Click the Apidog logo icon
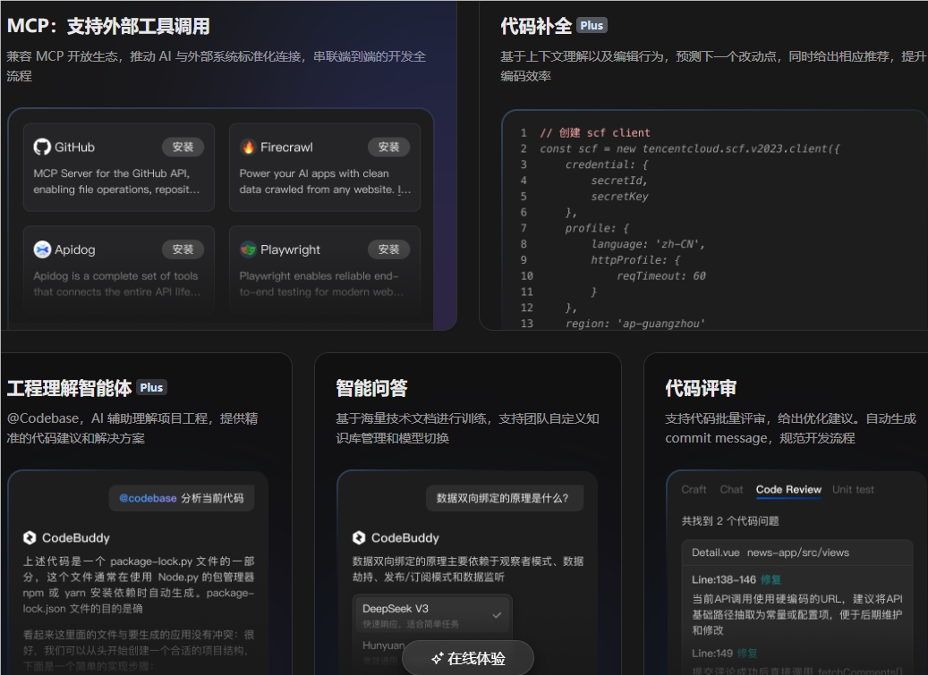Viewport: 928px width, 675px height. click(x=42, y=249)
